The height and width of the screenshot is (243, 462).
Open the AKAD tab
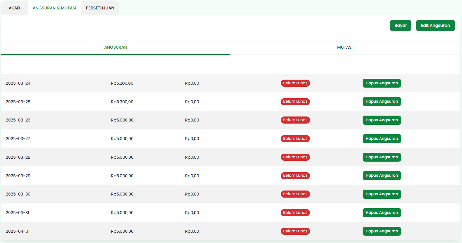(14, 8)
